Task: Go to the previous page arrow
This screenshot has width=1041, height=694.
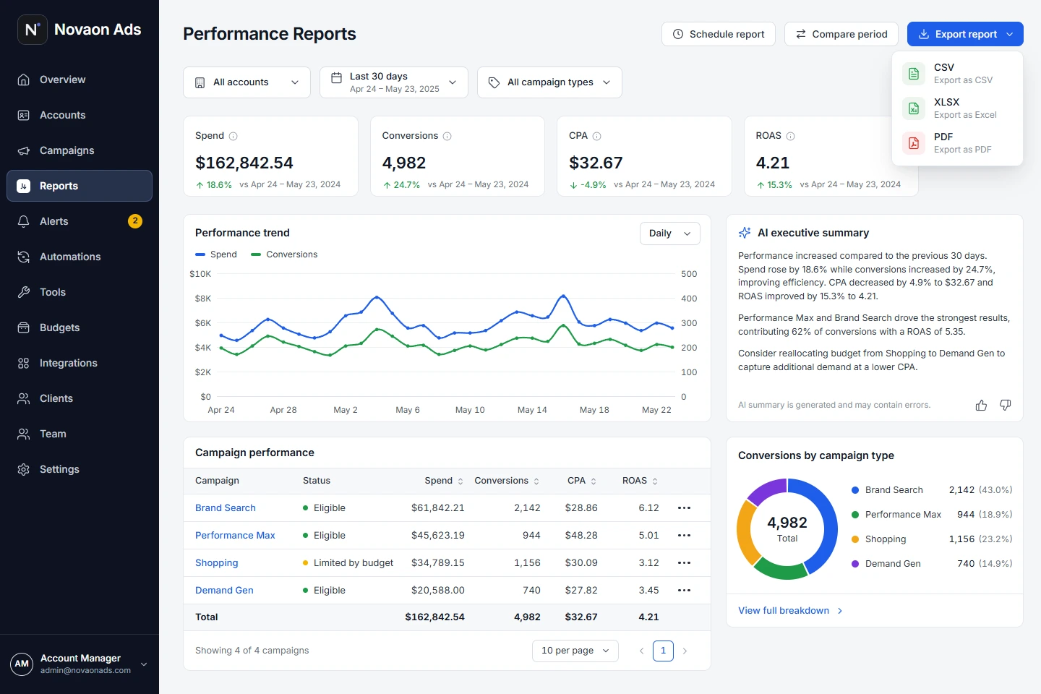Action: click(641, 651)
